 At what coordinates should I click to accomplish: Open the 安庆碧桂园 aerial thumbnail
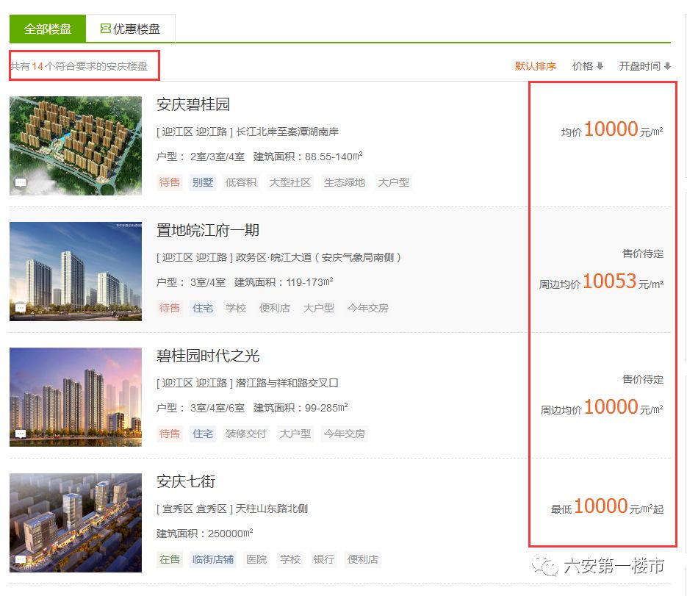tap(76, 146)
